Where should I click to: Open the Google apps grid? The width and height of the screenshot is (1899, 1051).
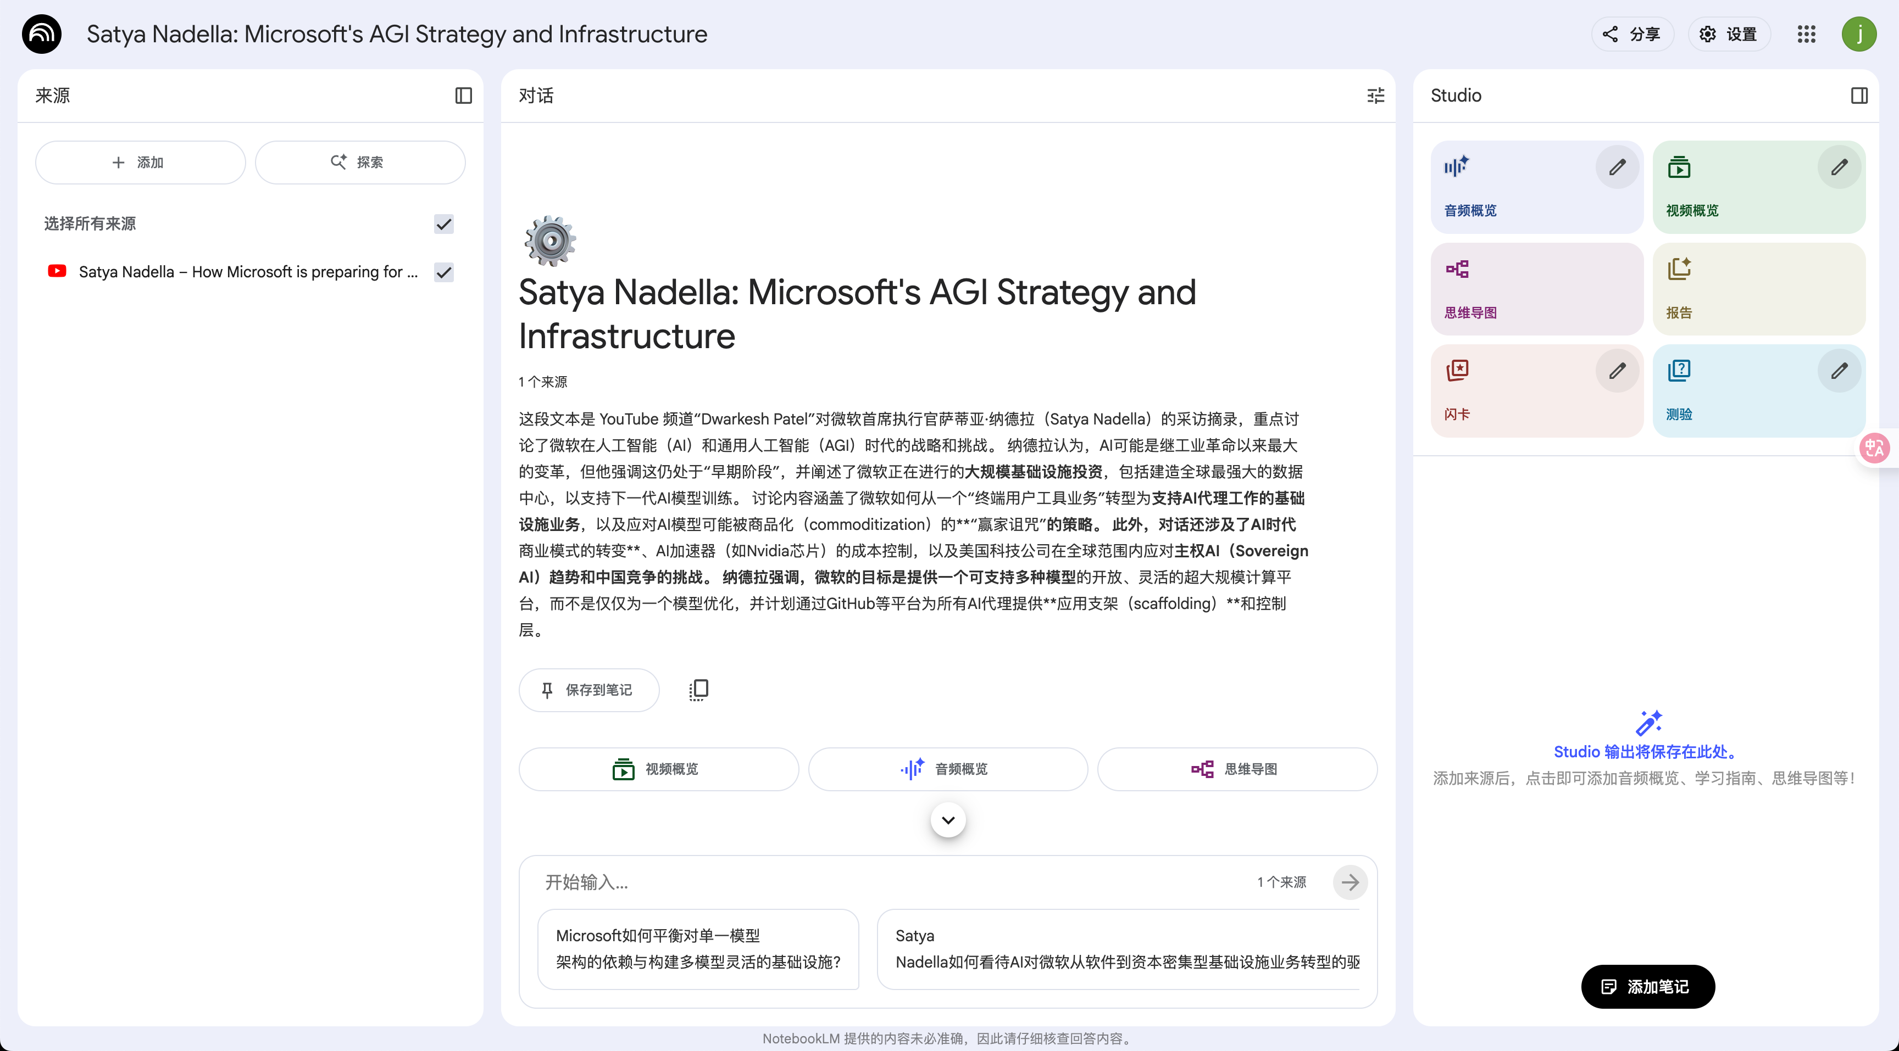pyautogui.click(x=1806, y=34)
